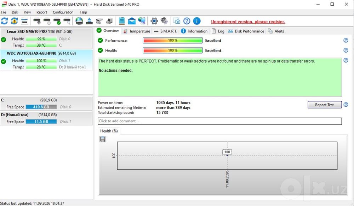Click the green check icon beside WDC disk health

pyautogui.click(x=4, y=61)
